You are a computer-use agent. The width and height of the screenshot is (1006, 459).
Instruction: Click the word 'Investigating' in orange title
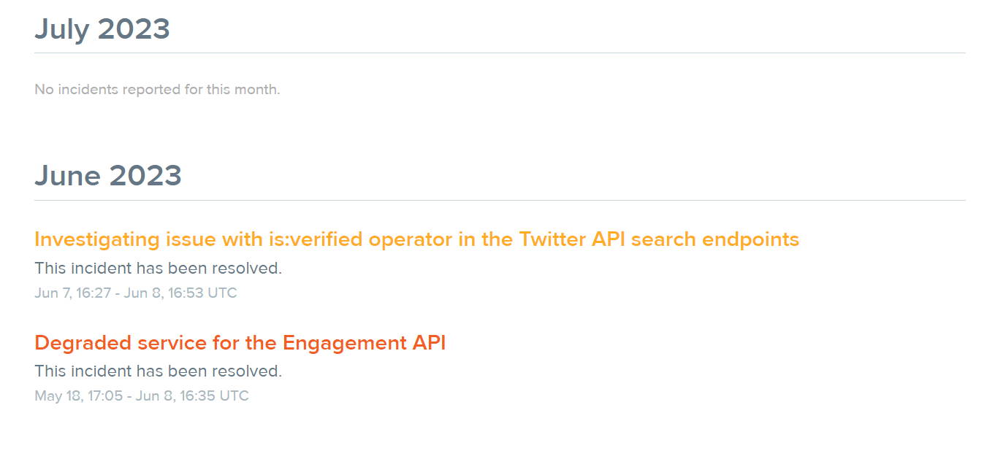(x=97, y=239)
